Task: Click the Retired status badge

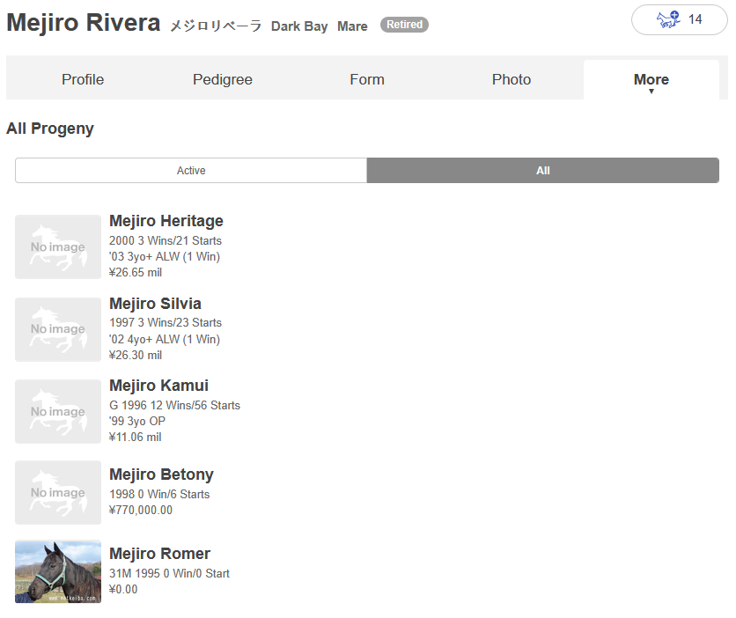Action: pos(404,25)
